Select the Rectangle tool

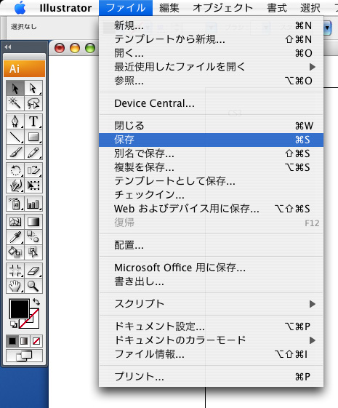click(x=33, y=137)
